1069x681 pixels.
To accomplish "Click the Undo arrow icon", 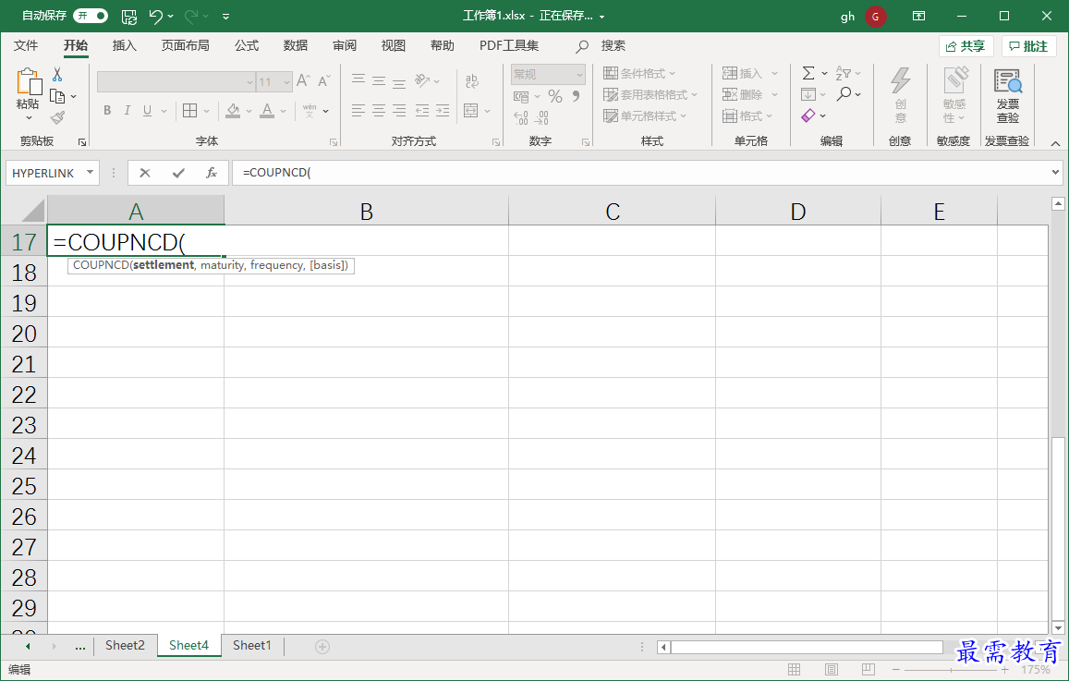I will 155,16.
